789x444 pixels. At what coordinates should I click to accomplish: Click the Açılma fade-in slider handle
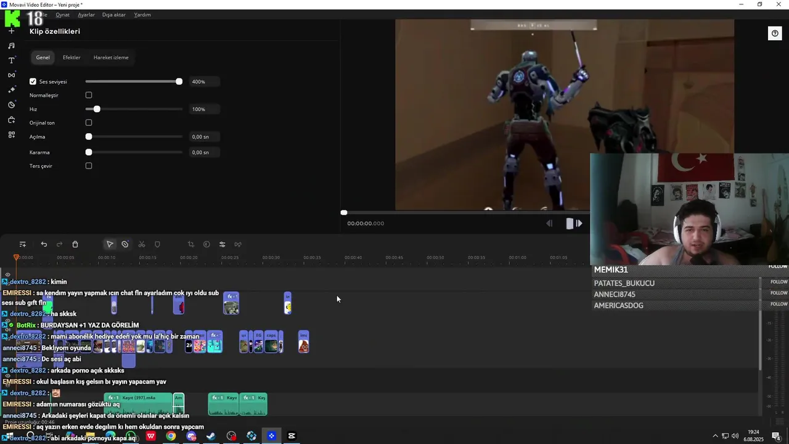pos(89,137)
